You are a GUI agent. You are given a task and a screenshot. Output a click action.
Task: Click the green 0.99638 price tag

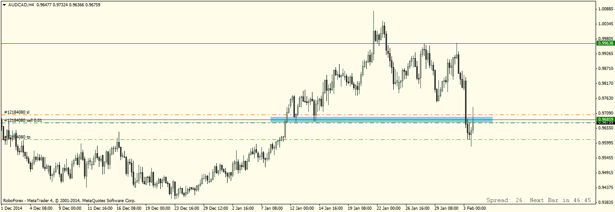tap(606, 43)
